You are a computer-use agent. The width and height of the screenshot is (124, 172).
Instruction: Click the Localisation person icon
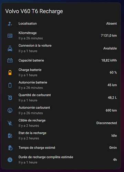pos(10,23)
